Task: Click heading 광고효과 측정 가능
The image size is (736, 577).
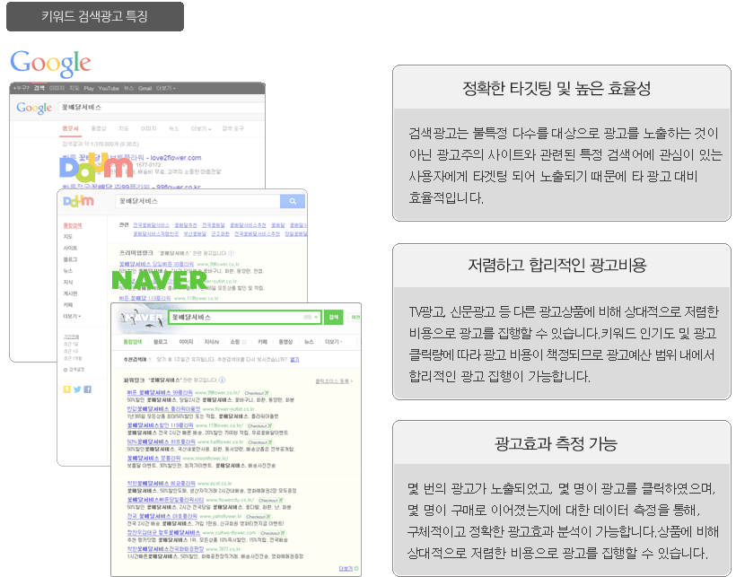Action: coord(556,443)
